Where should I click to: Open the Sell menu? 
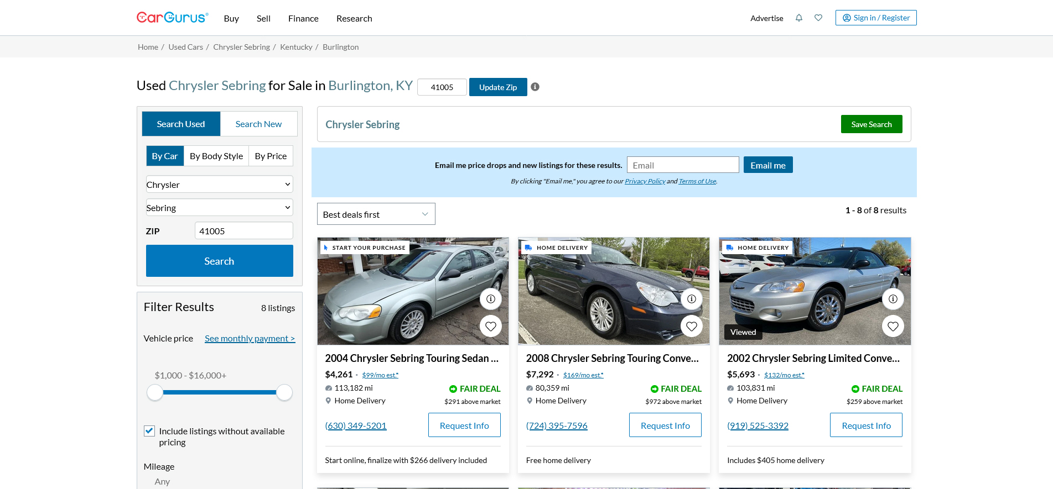coord(263,18)
